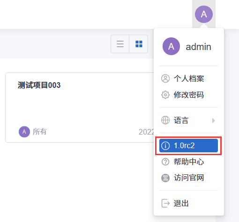The height and width of the screenshot is (222, 239).
Task: Click the purple avatar in top bar
Action: pyautogui.click(x=204, y=14)
